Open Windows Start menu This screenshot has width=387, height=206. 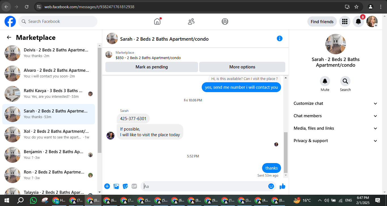tap(7, 200)
